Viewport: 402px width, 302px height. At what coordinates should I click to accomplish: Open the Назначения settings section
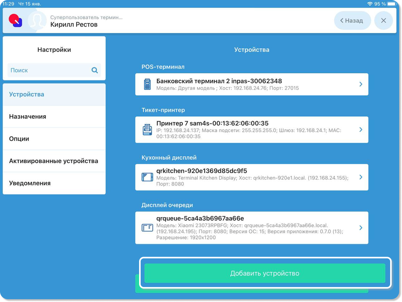click(x=54, y=117)
